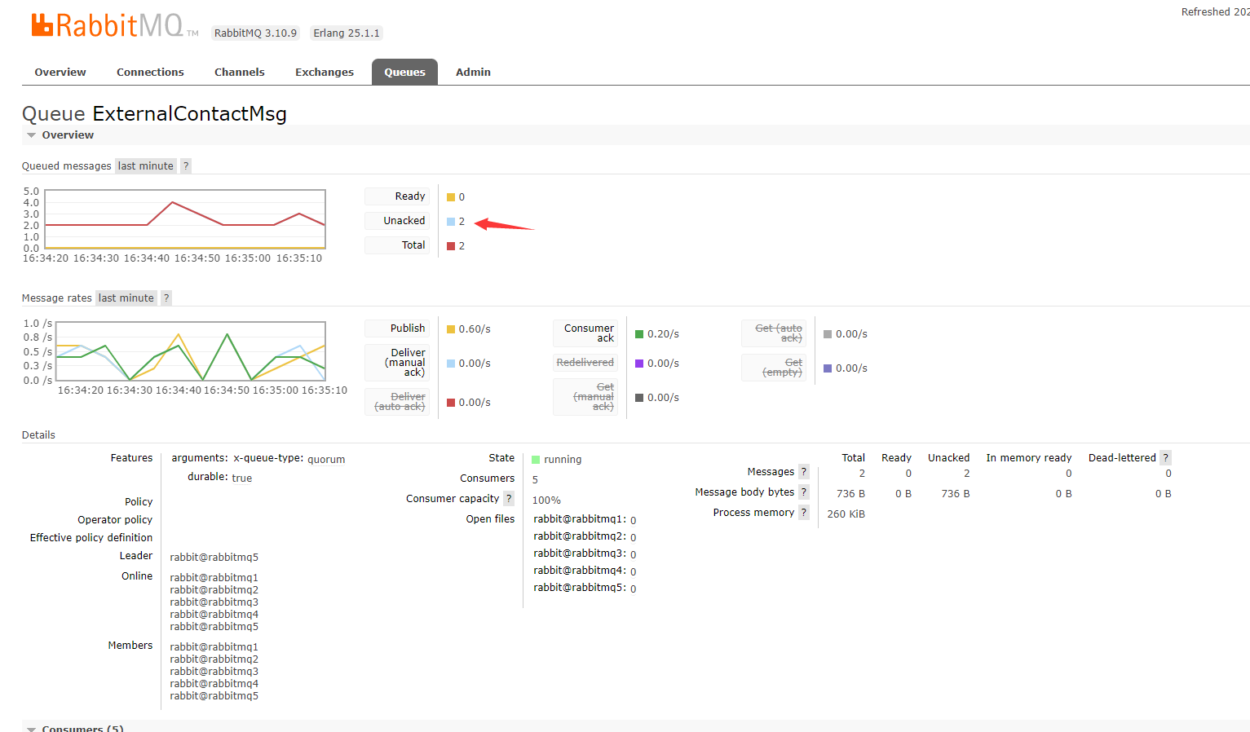Open help for Consumer capacity
This screenshot has height=732, width=1250.
[x=509, y=498]
